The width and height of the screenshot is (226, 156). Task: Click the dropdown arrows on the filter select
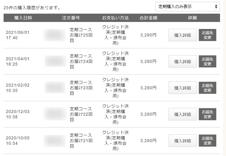click(216, 7)
